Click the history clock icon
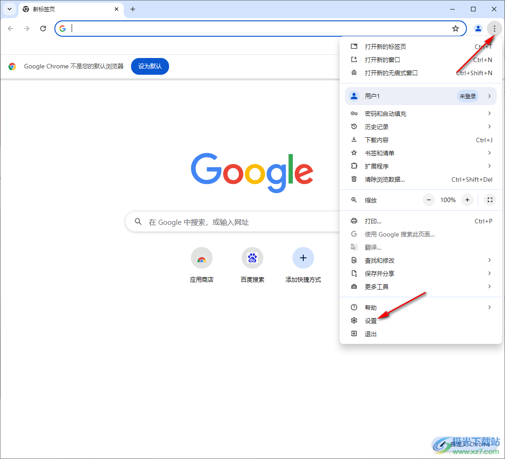Viewport: 505px width, 459px height. click(x=354, y=126)
